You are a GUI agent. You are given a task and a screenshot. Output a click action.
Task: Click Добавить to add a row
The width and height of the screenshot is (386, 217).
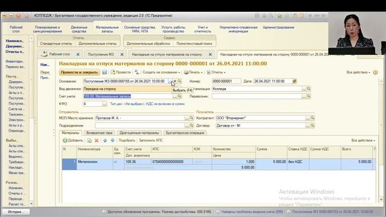pyautogui.click(x=73, y=140)
